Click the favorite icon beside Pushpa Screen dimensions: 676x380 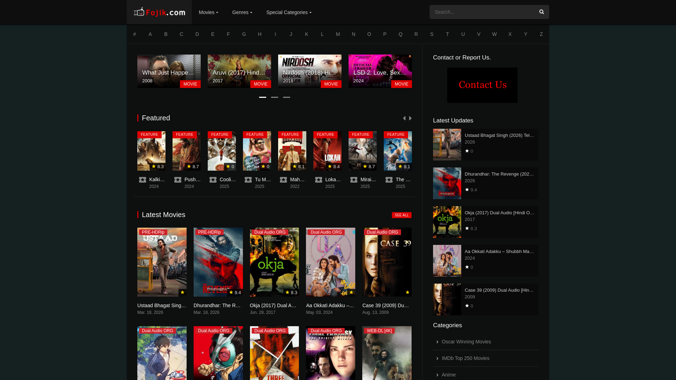(178, 180)
